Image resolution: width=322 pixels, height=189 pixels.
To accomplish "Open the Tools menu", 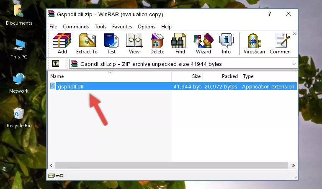I will tap(100, 27).
